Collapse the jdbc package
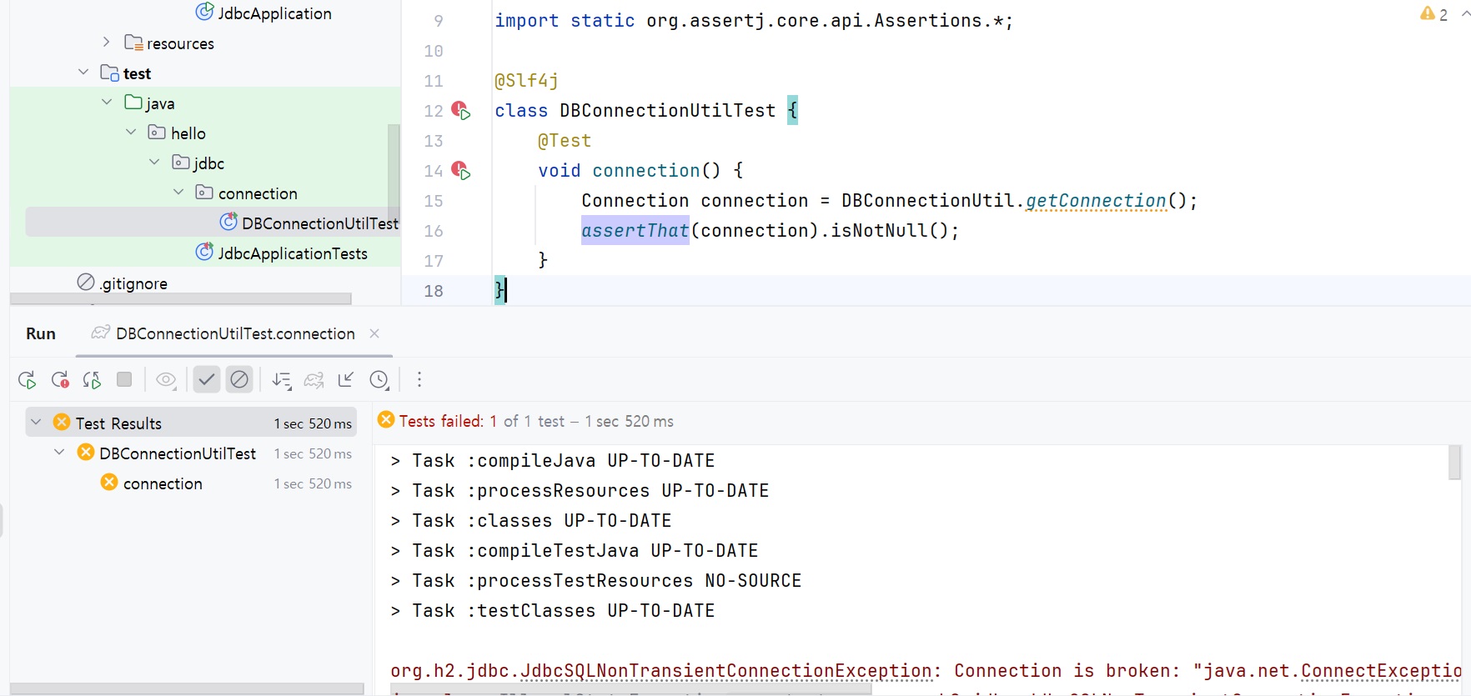The image size is (1471, 696). point(153,162)
